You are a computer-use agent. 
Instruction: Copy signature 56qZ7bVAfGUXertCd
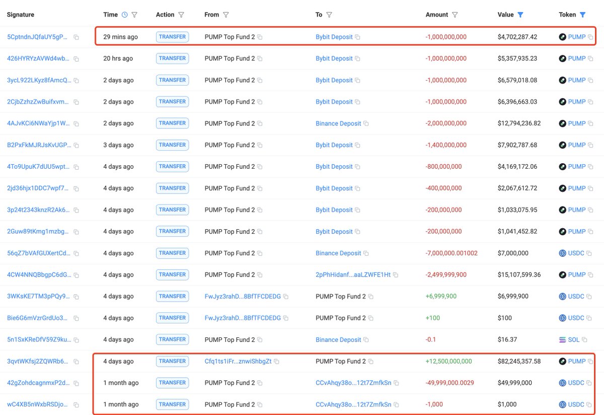pyautogui.click(x=76, y=253)
